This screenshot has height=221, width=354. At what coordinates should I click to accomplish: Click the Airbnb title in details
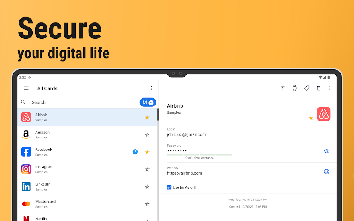click(175, 106)
